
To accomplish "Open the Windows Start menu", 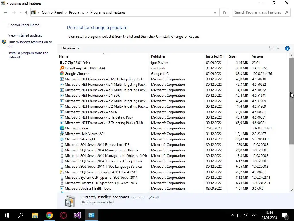I will coord(7,215).
